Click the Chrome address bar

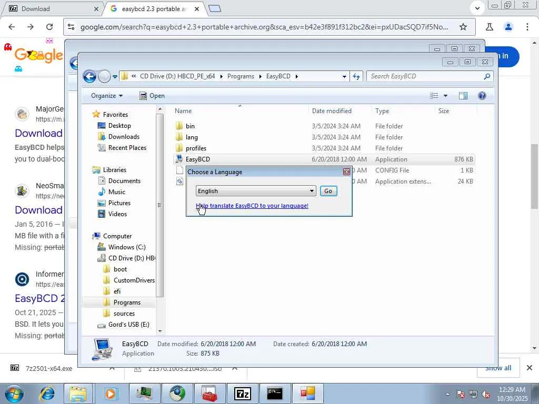pyautogui.click(x=264, y=27)
